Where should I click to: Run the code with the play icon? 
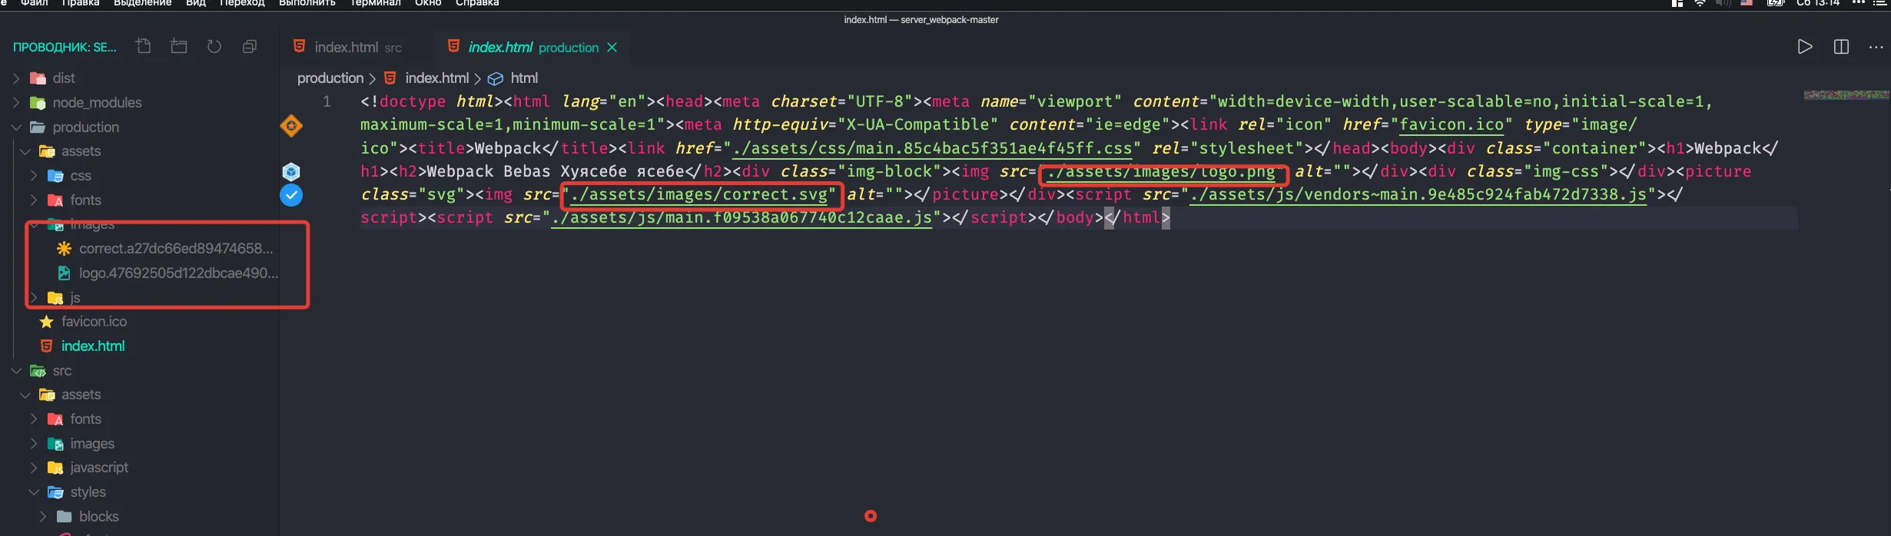[1805, 47]
